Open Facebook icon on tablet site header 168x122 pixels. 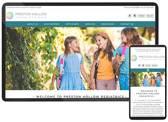(130, 16)
